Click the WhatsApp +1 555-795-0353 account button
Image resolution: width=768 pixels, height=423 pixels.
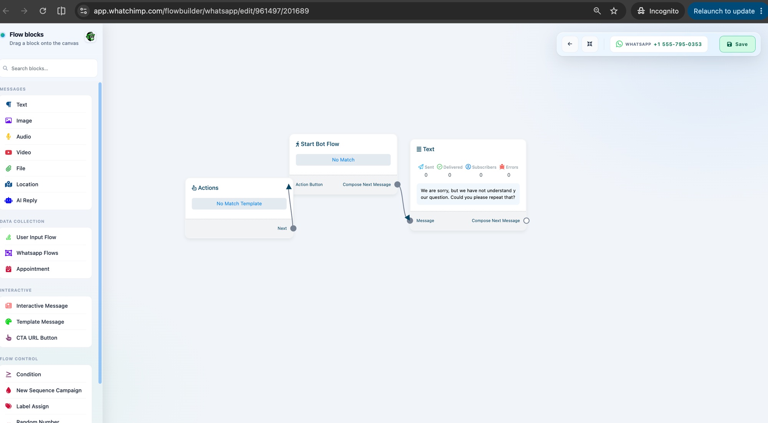coord(659,44)
